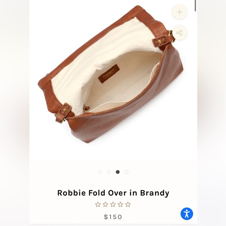Viewport: 226px width, 226px height.
Task: Click the margot leather label inside bag
Action: (x=109, y=74)
